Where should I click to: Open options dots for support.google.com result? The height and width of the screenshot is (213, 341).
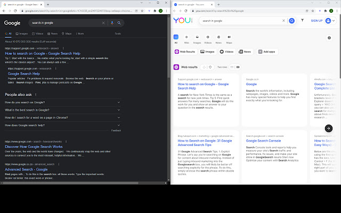tap(63, 48)
